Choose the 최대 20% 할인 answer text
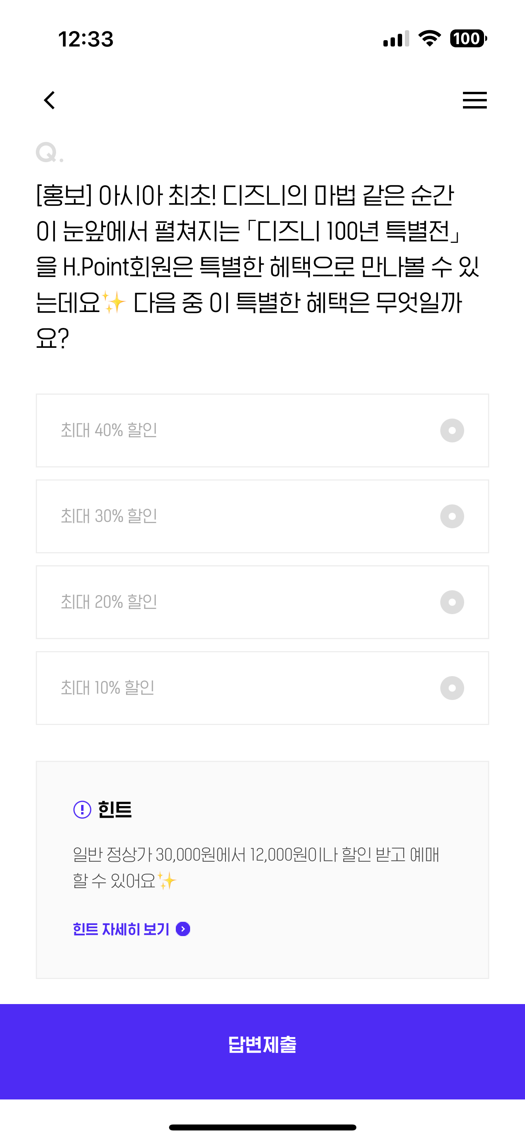Screen dimensions: 525x1140 coord(109,602)
